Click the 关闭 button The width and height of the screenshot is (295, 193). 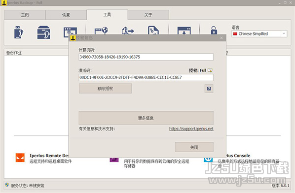pyautogui.click(x=194, y=147)
